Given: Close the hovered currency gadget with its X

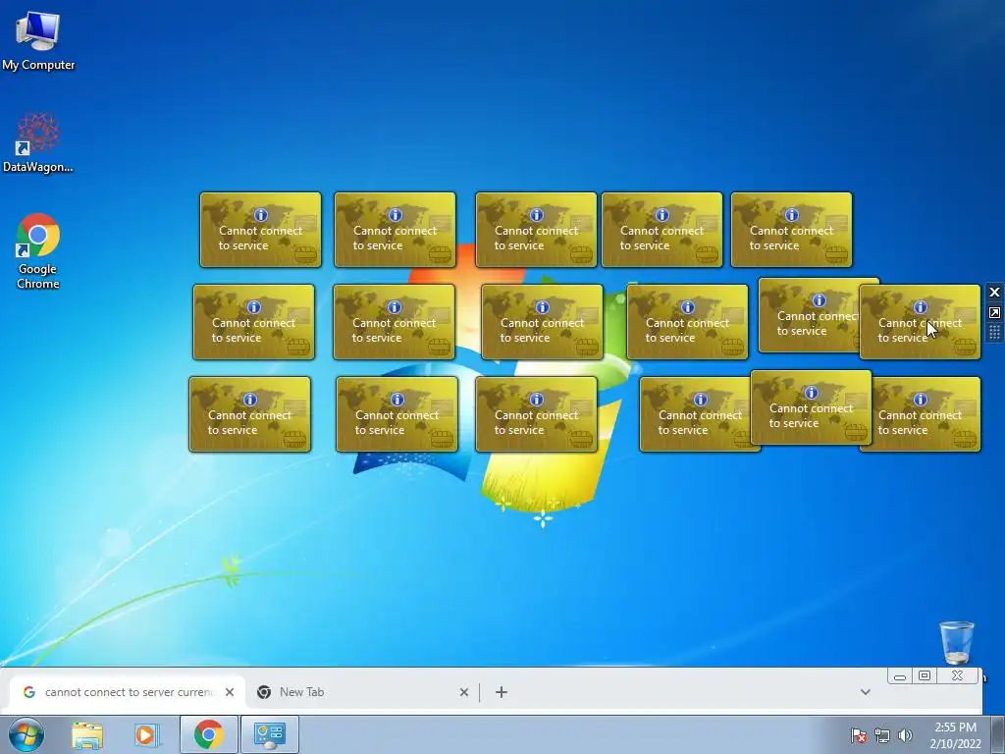Looking at the screenshot, I should tap(994, 293).
